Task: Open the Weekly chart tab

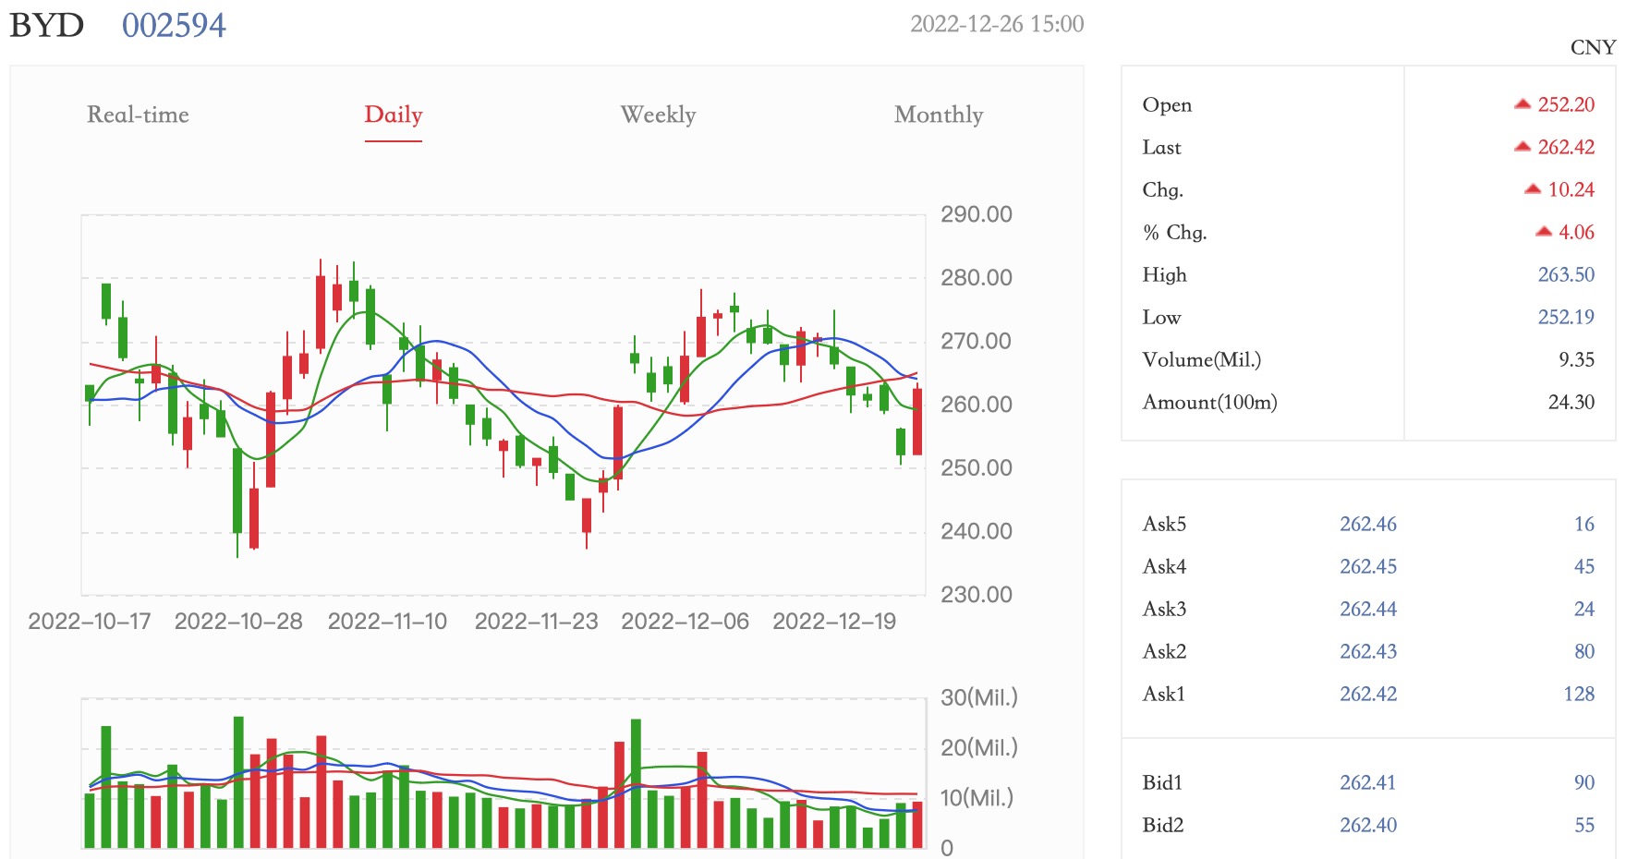Action: tap(658, 115)
